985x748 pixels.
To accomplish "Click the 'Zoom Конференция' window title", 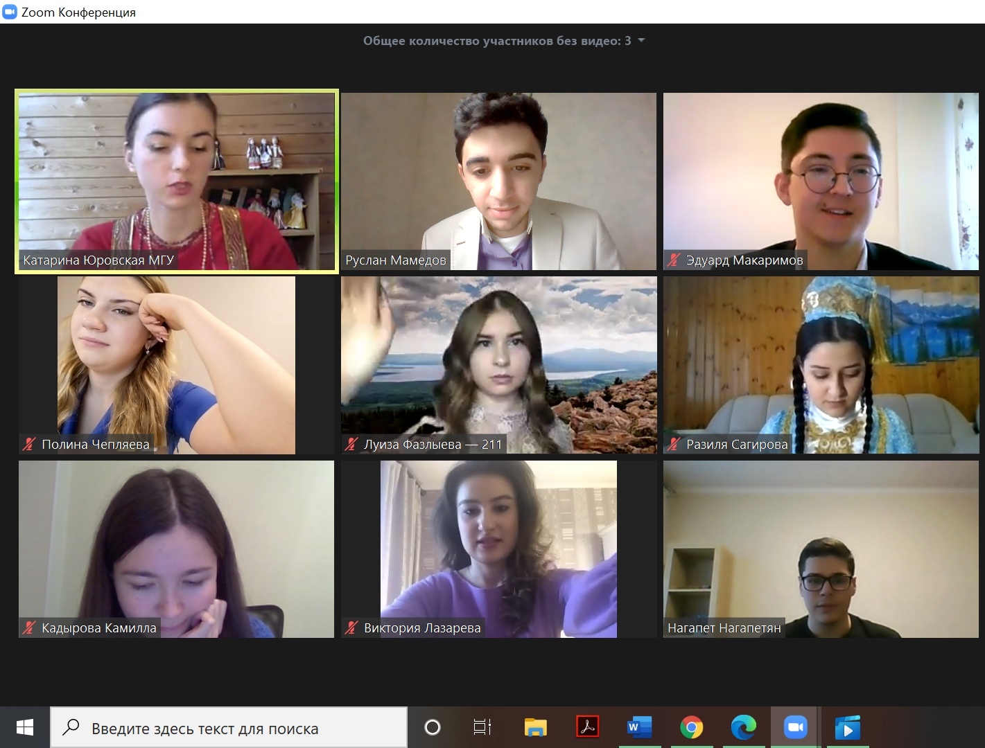I will [78, 12].
